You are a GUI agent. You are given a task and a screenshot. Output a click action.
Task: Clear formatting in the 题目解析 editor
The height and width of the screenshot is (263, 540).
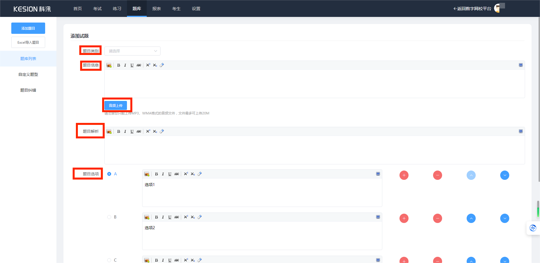tap(162, 131)
